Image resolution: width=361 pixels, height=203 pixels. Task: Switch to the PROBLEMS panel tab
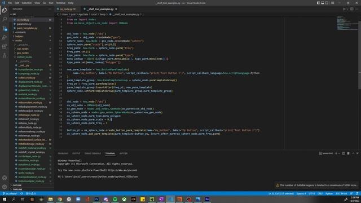[x=63, y=153]
